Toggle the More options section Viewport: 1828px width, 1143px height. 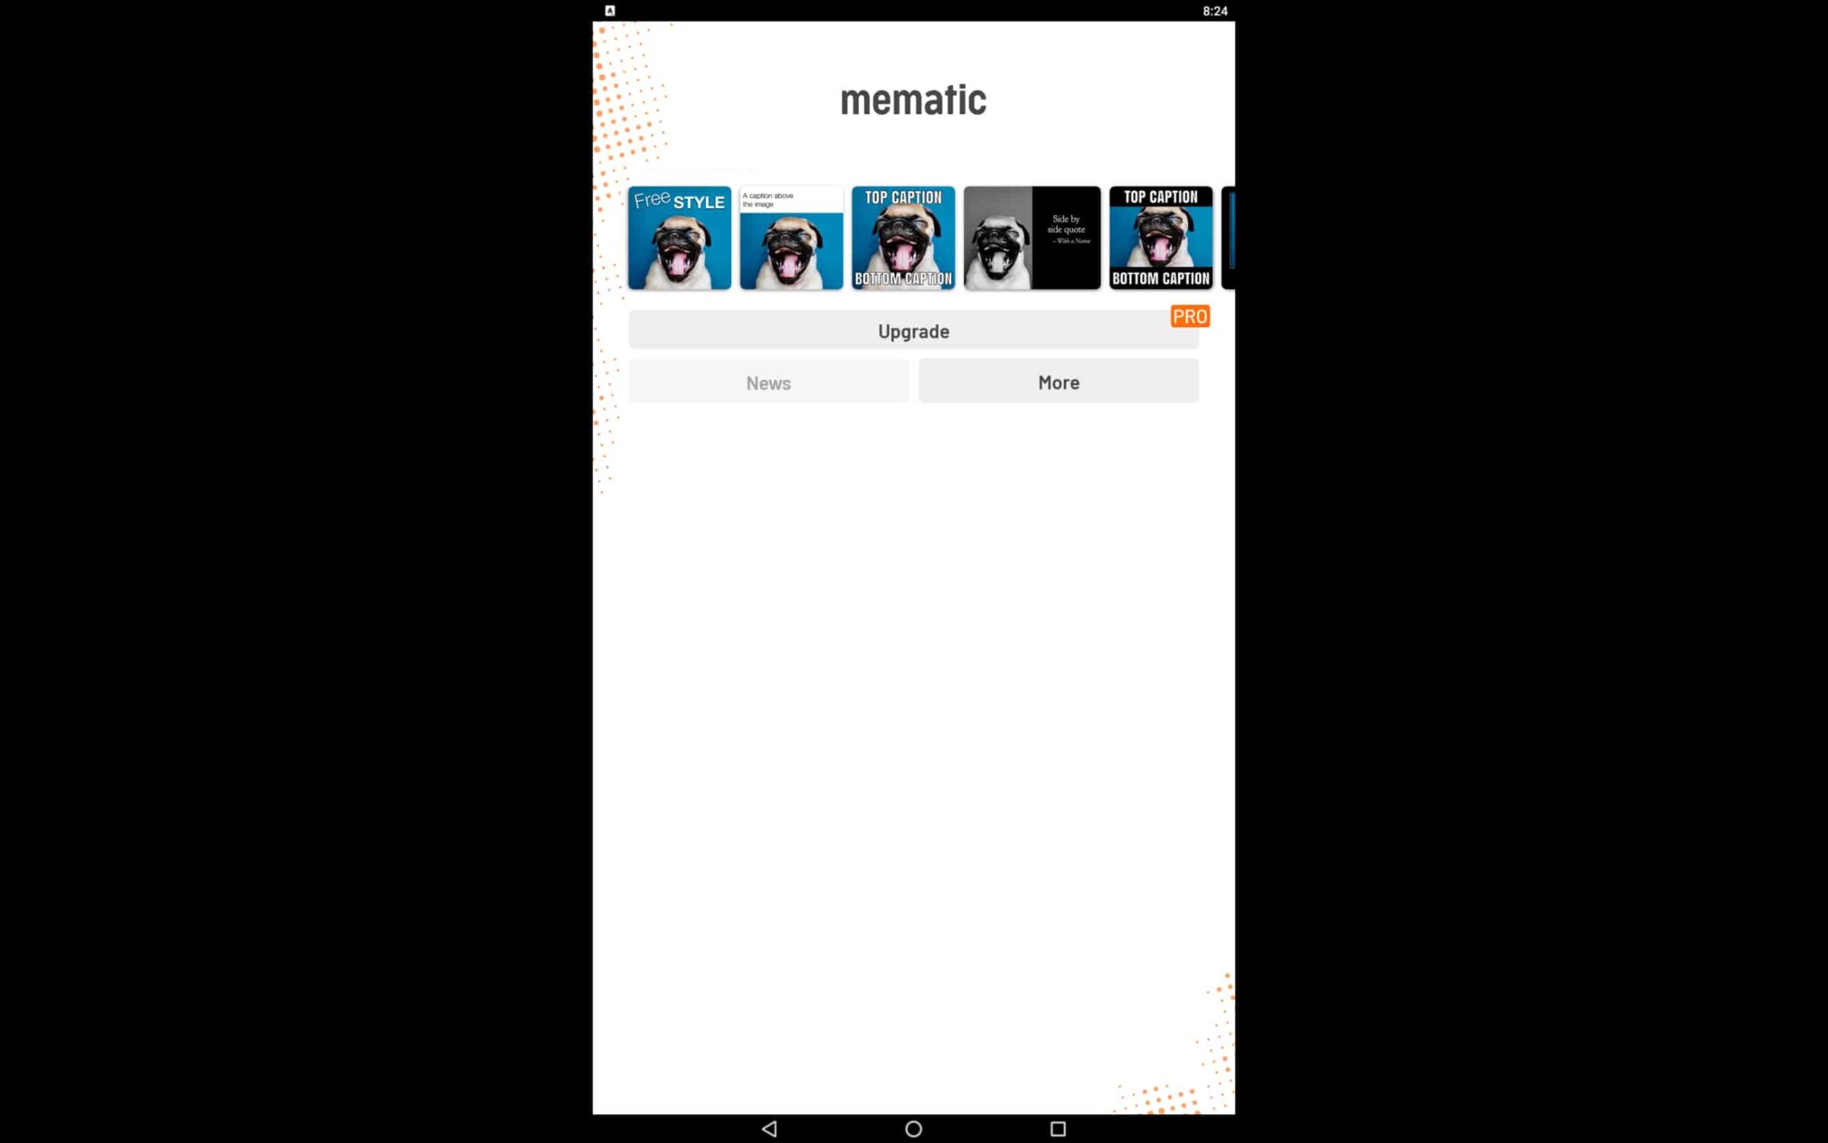(1059, 382)
